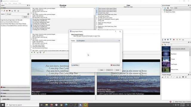
Task: Open the search type dropdown in Library search
Action: point(7,14)
